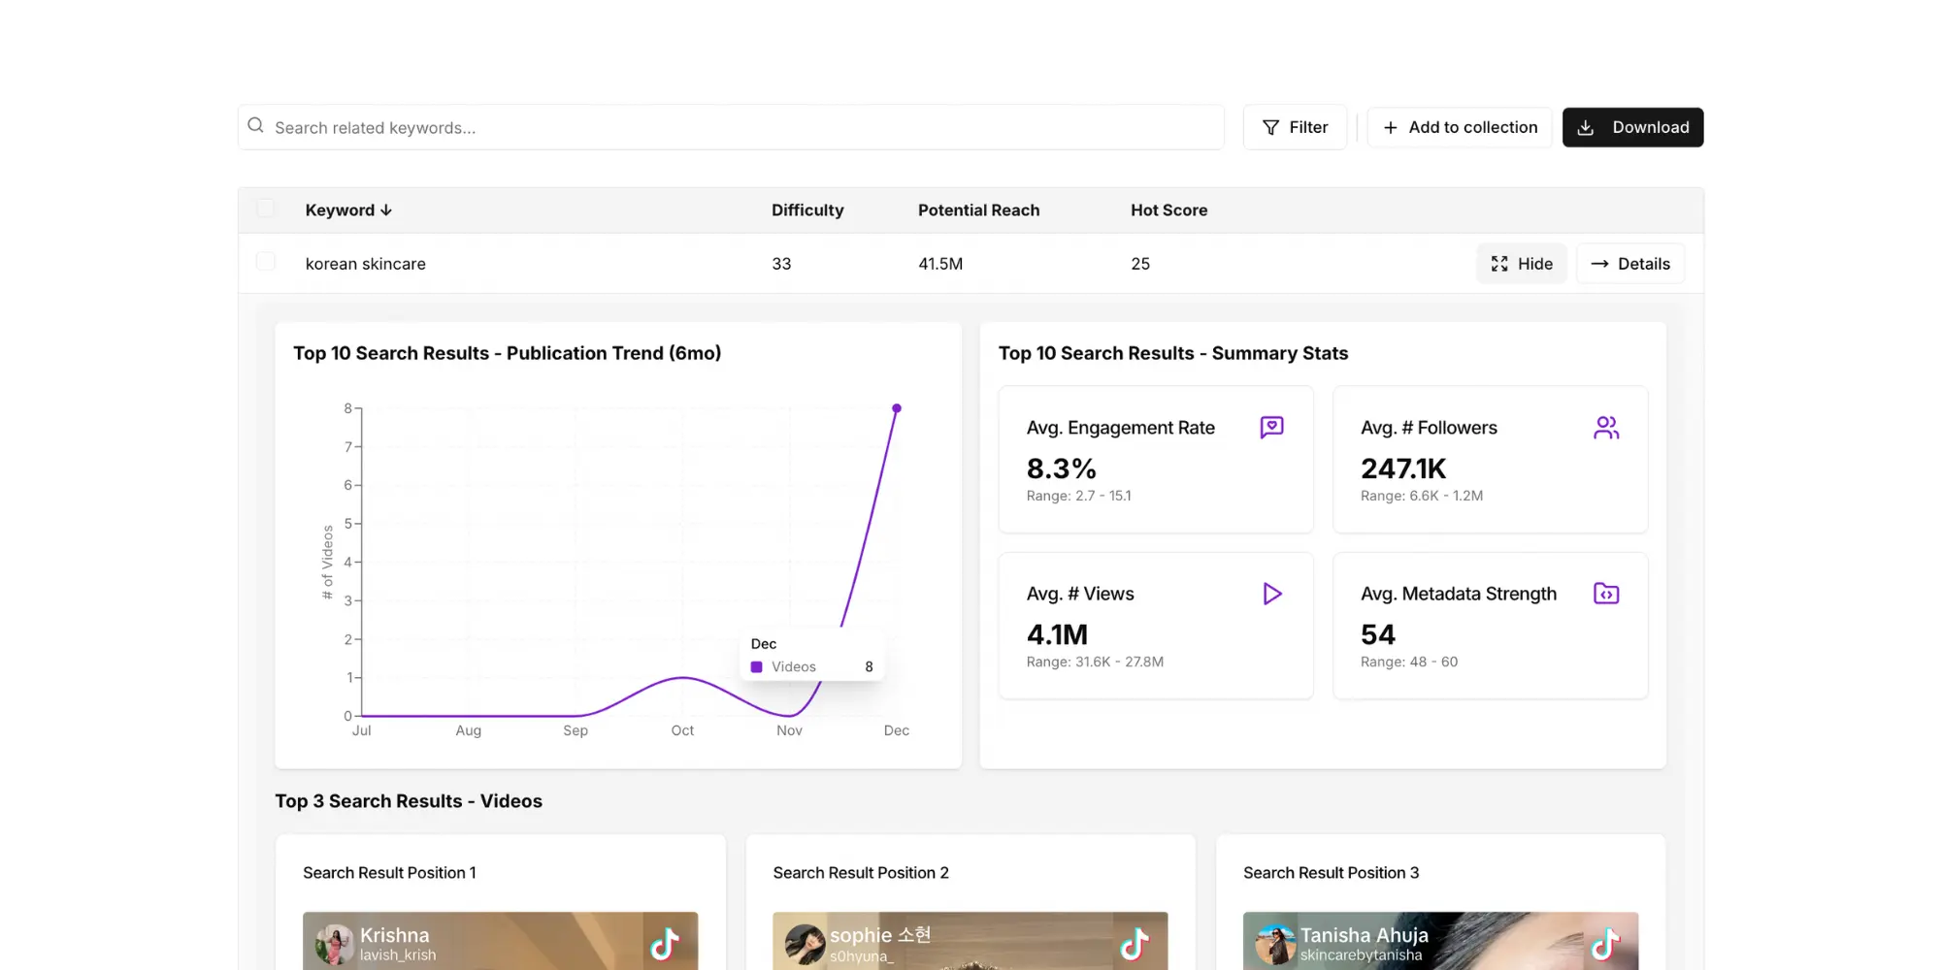The image size is (1941, 970).
Task: Click TikTok logo on sophie's video
Action: click(1135, 943)
